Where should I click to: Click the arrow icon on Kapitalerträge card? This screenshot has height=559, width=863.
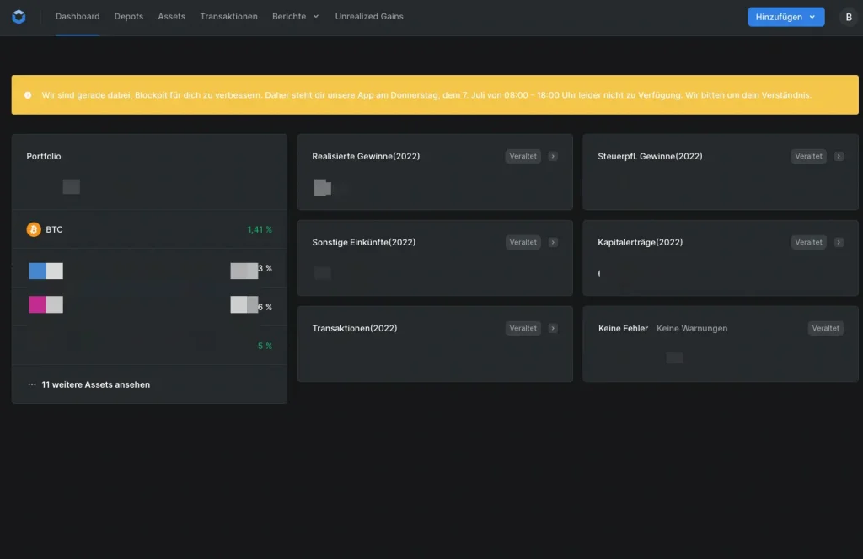click(839, 242)
